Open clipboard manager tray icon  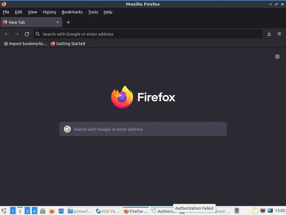[x=255, y=211]
